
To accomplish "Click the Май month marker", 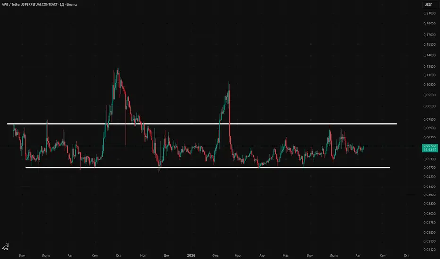I will 285,255.
